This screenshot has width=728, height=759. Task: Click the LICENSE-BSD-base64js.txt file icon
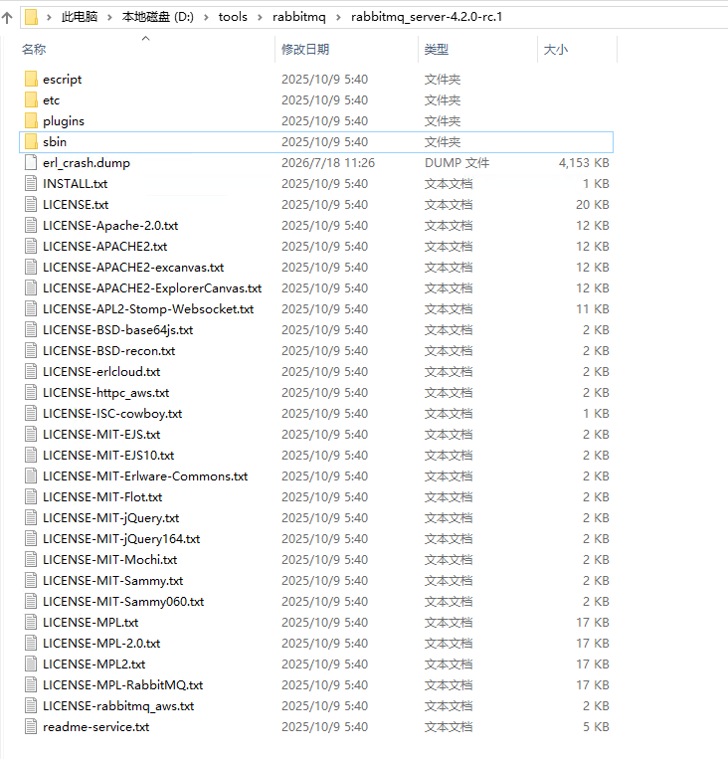[x=31, y=329]
